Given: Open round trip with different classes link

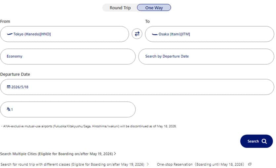Looking at the screenshot, I should pos(73,164).
